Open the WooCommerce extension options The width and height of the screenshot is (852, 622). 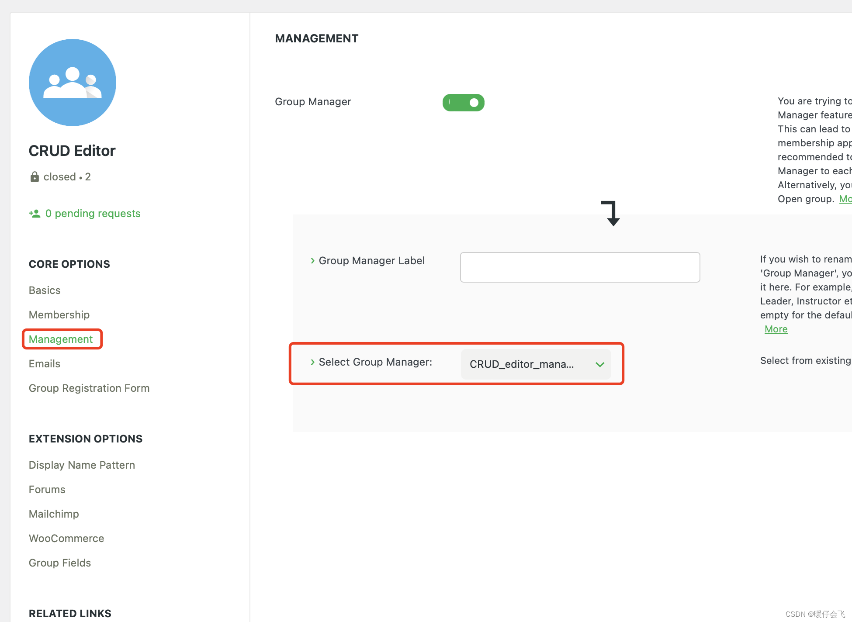(x=66, y=539)
